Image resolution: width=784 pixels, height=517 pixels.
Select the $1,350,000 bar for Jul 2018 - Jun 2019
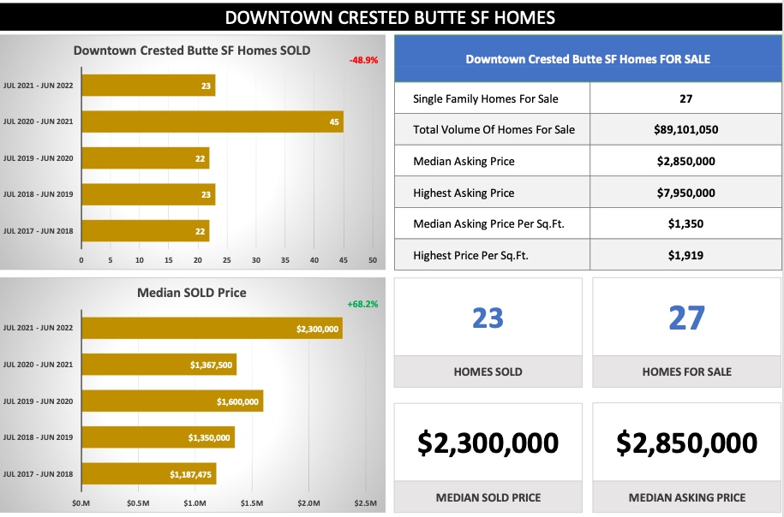pyautogui.click(x=158, y=437)
